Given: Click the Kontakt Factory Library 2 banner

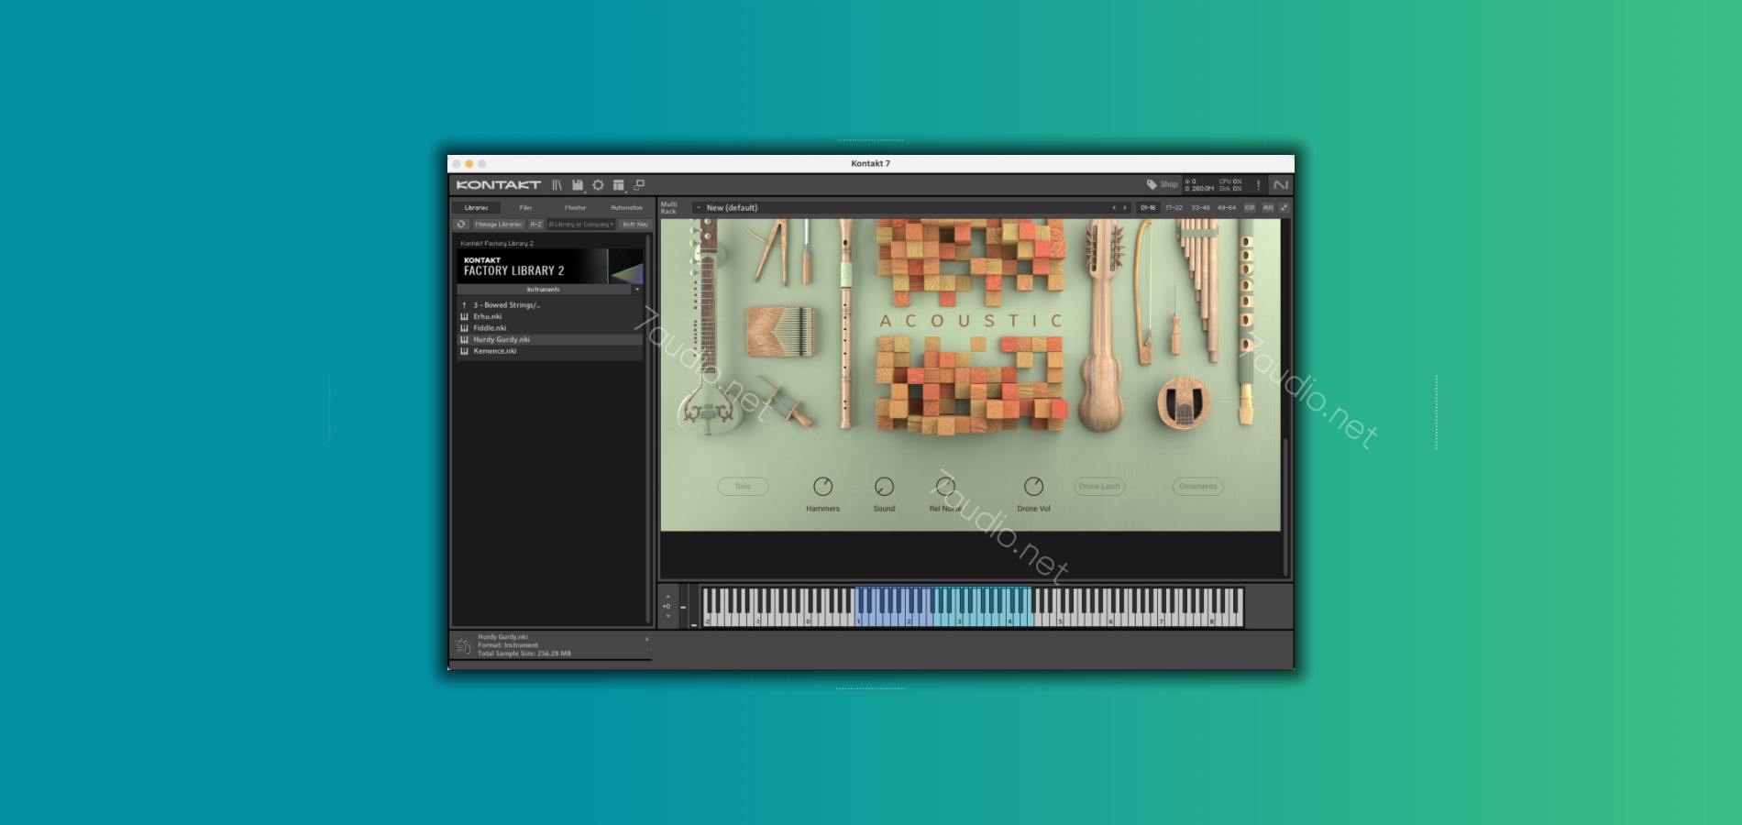Looking at the screenshot, I should (550, 267).
